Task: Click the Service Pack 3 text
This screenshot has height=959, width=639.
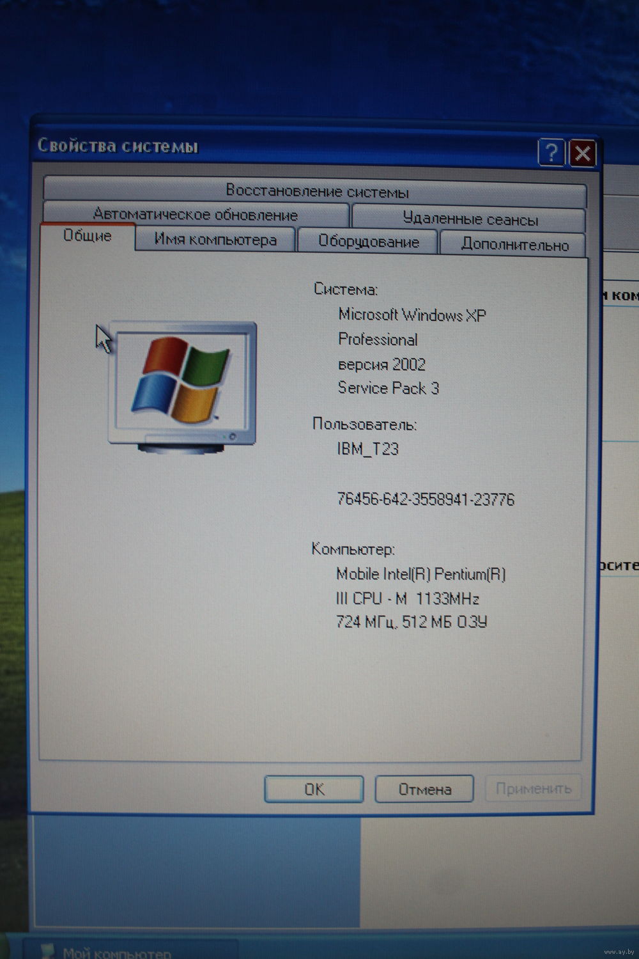Action: [x=389, y=388]
